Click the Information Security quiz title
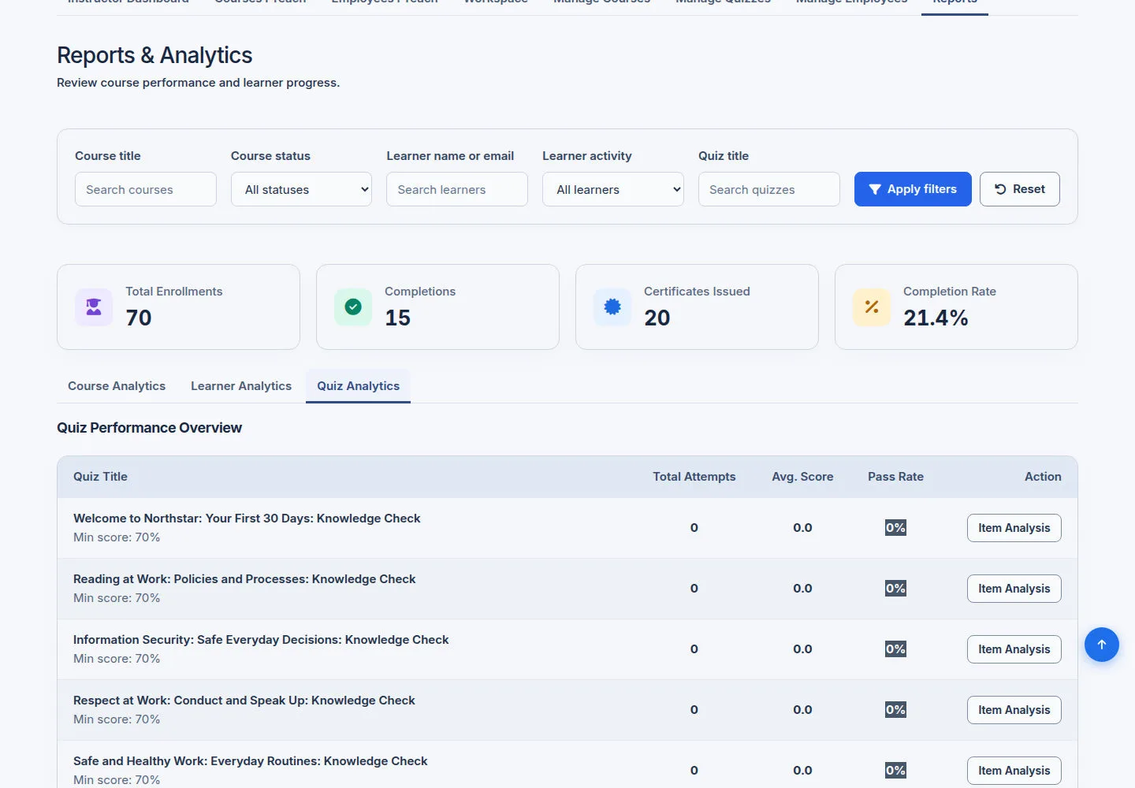 click(x=261, y=640)
